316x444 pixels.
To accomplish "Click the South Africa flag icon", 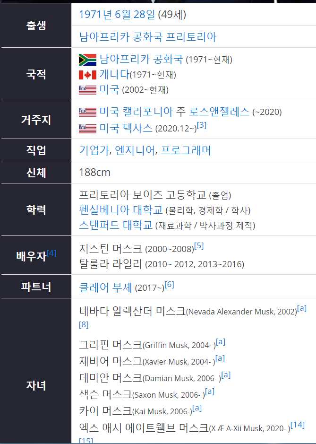I will coord(87,60).
